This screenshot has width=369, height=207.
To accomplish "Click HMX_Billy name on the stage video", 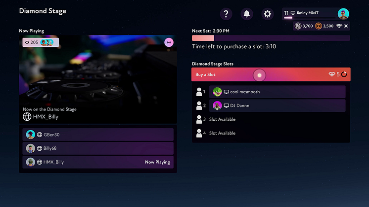I will (46, 117).
